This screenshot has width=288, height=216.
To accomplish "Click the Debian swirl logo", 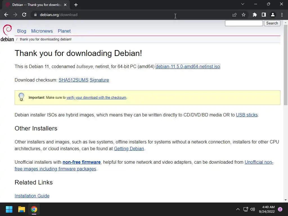I will pyautogui.click(x=7, y=30).
